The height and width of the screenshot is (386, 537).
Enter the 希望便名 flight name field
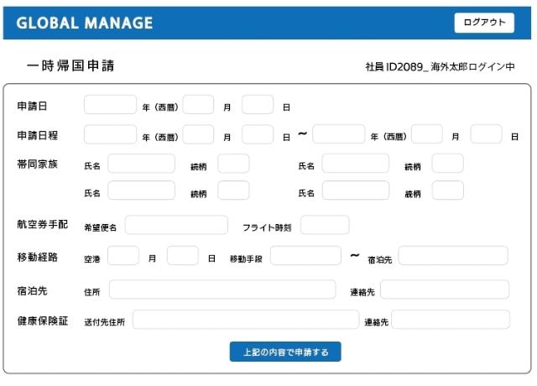(x=176, y=225)
